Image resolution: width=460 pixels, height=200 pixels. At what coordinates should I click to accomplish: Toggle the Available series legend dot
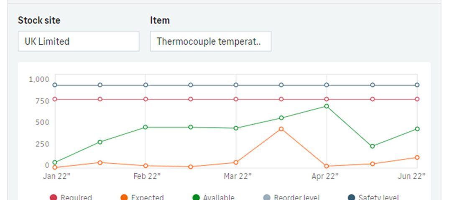coord(196,197)
